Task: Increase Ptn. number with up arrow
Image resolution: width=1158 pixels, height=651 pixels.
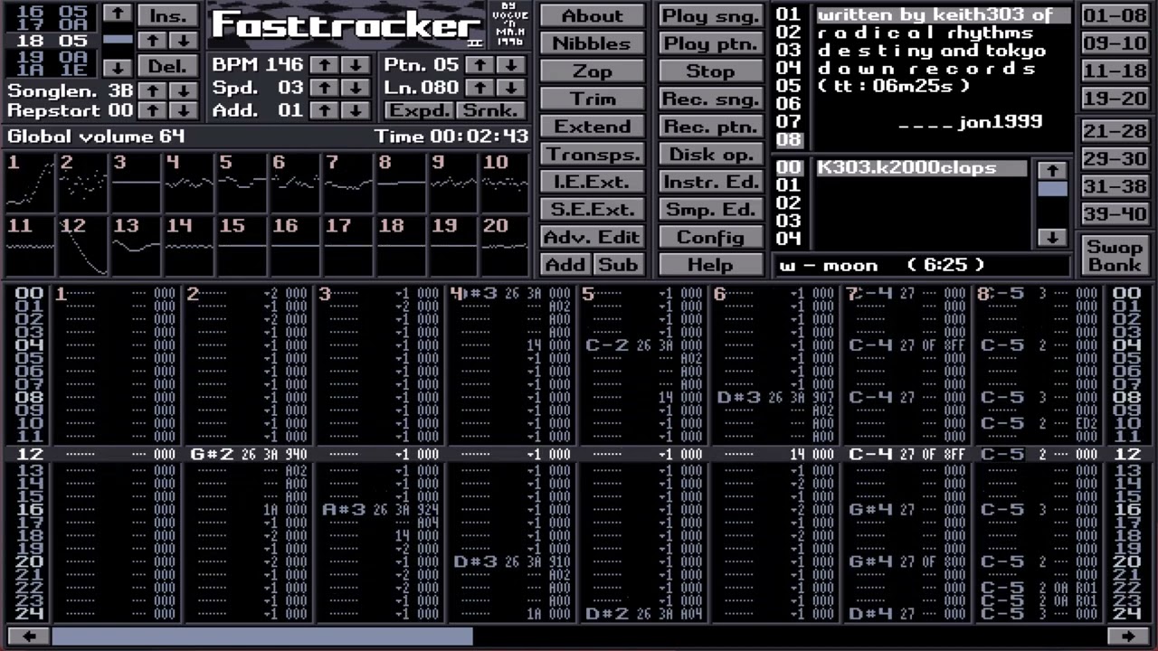Action: (x=480, y=65)
